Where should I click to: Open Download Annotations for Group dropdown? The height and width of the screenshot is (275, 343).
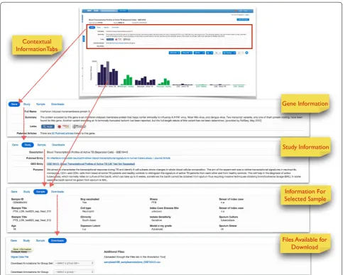(74, 272)
